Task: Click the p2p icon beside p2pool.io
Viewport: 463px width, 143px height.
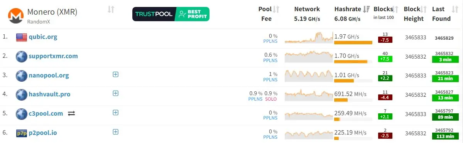Action: point(21,133)
